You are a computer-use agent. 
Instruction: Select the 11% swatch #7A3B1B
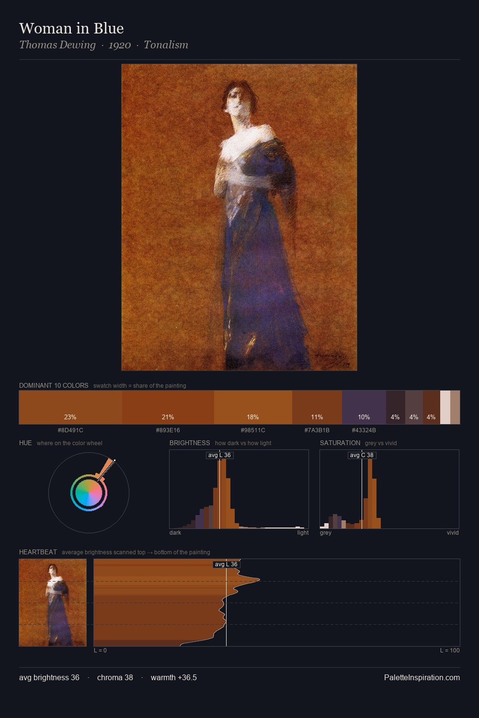tap(317, 407)
